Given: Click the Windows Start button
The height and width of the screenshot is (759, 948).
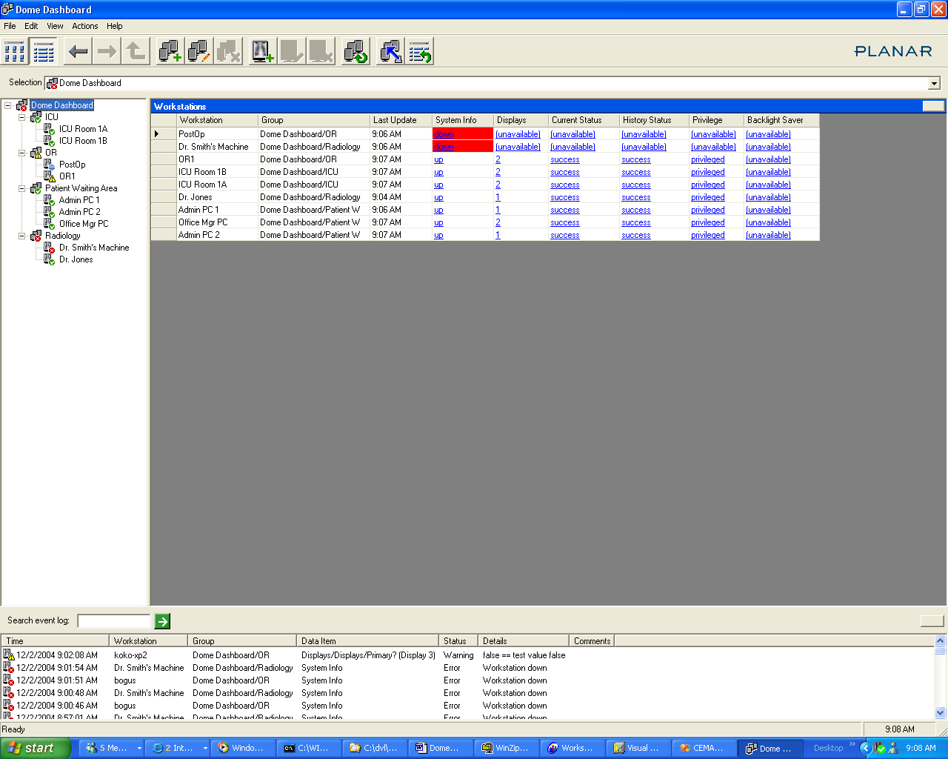Looking at the screenshot, I should tap(36, 748).
